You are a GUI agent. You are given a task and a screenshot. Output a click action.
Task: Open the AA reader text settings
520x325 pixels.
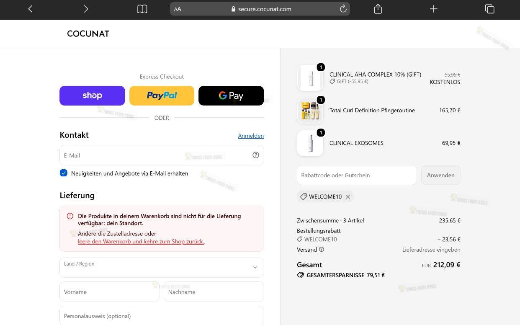(x=178, y=9)
